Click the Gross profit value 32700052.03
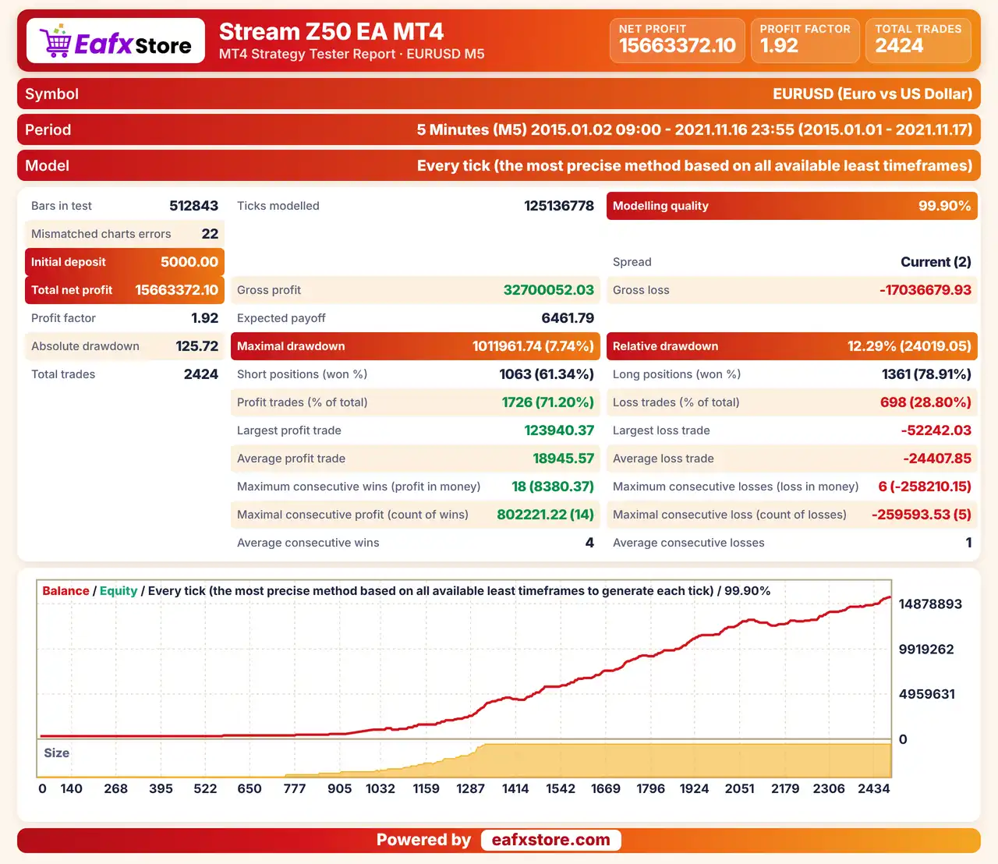 coord(549,290)
